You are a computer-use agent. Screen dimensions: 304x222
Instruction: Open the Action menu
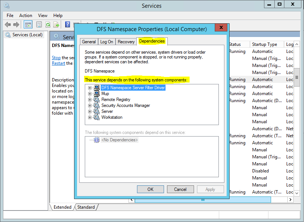pos(26,16)
